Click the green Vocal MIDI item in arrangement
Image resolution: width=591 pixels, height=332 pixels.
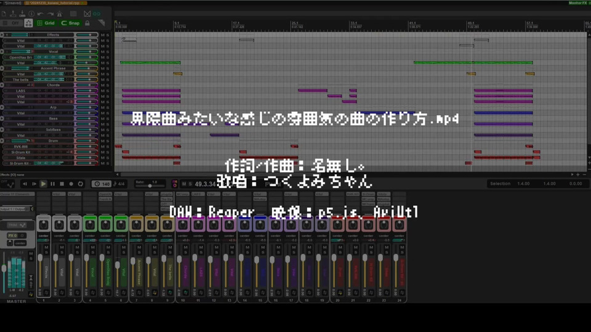coord(150,63)
